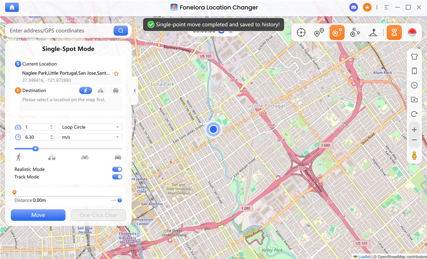This screenshot has width=427, height=259.
Task: Click the One-Click Clear button
Action: [99, 215]
